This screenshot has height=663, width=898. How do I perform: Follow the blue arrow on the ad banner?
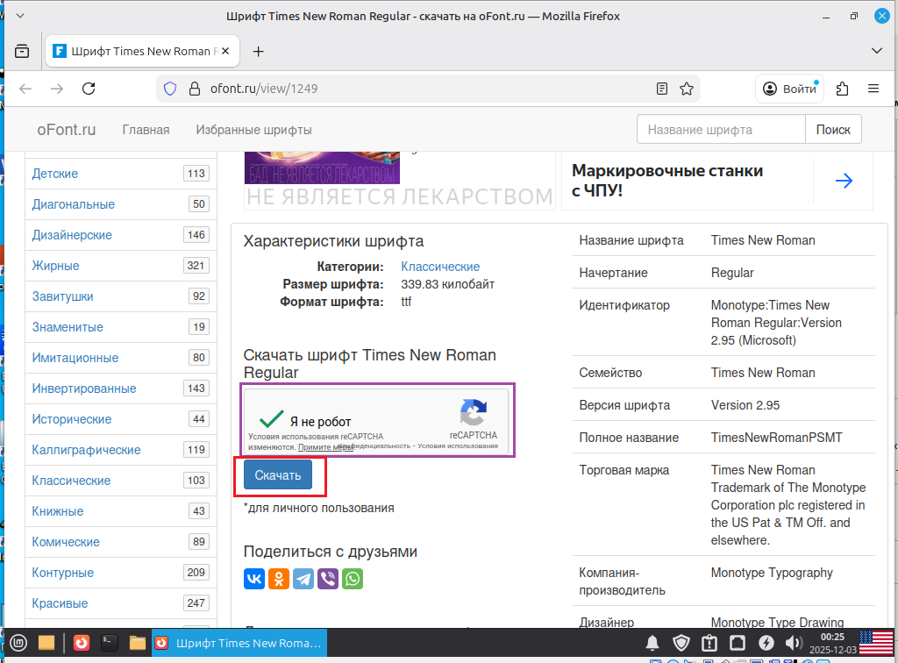click(844, 181)
